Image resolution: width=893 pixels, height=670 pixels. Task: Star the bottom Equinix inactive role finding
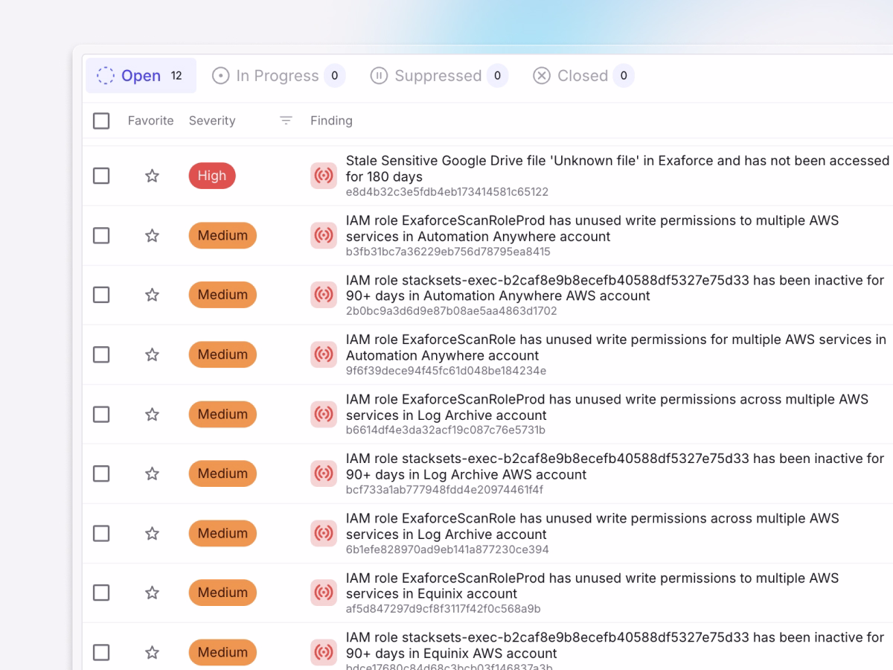[x=152, y=652]
